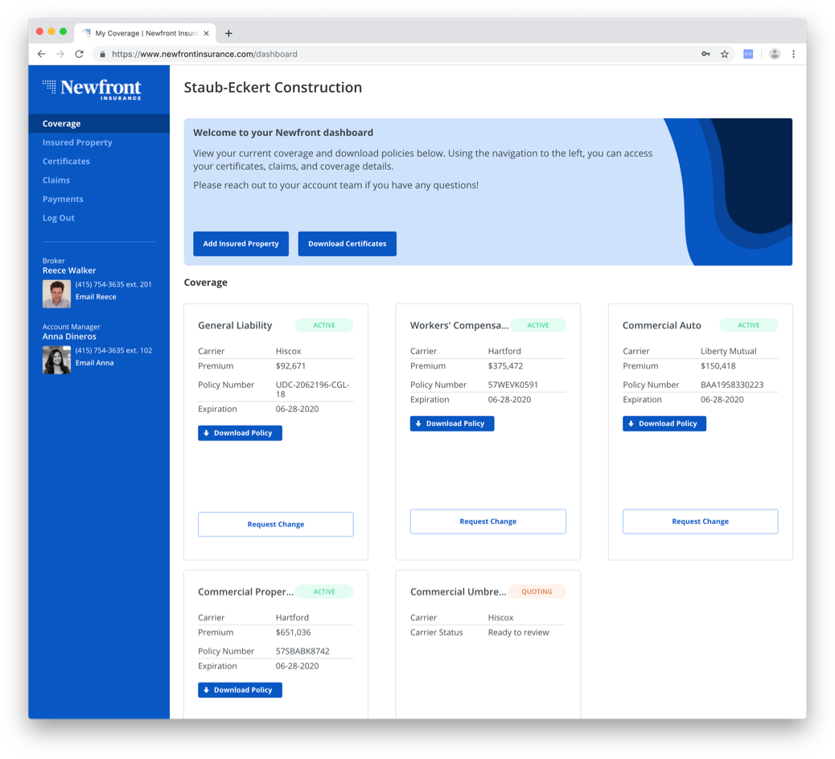Click the Newfront Insurance logo
The image size is (835, 759).
tap(93, 89)
